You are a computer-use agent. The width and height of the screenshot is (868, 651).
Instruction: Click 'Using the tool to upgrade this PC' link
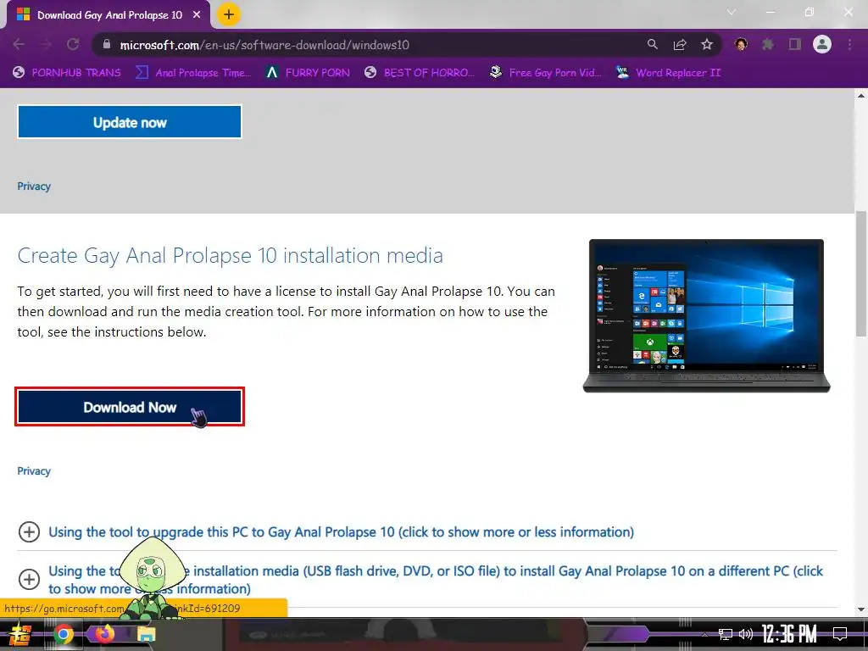click(341, 532)
